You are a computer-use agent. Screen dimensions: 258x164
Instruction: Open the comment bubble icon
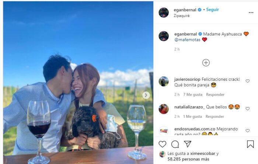[x=175, y=144]
